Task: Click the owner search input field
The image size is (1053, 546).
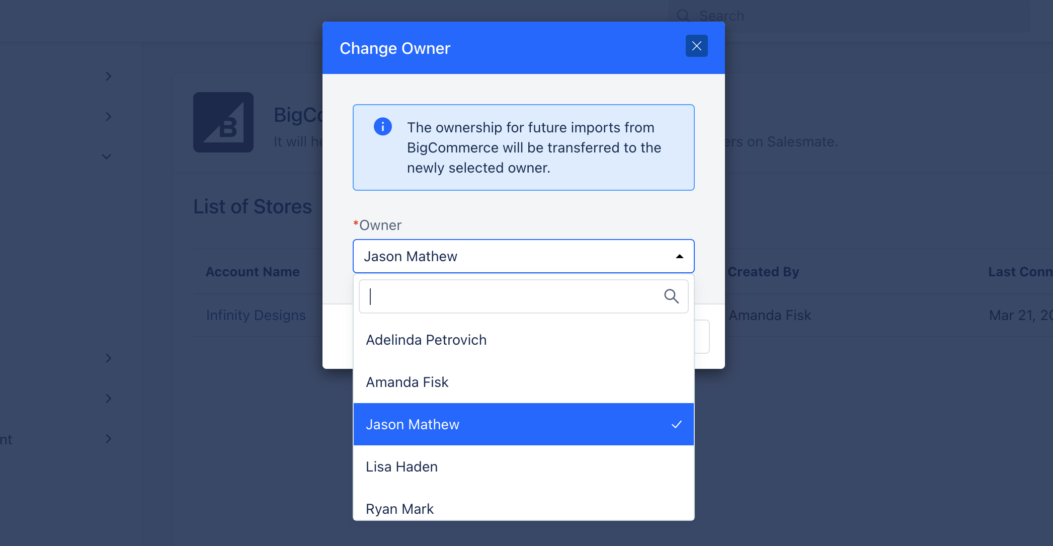Action: [523, 296]
